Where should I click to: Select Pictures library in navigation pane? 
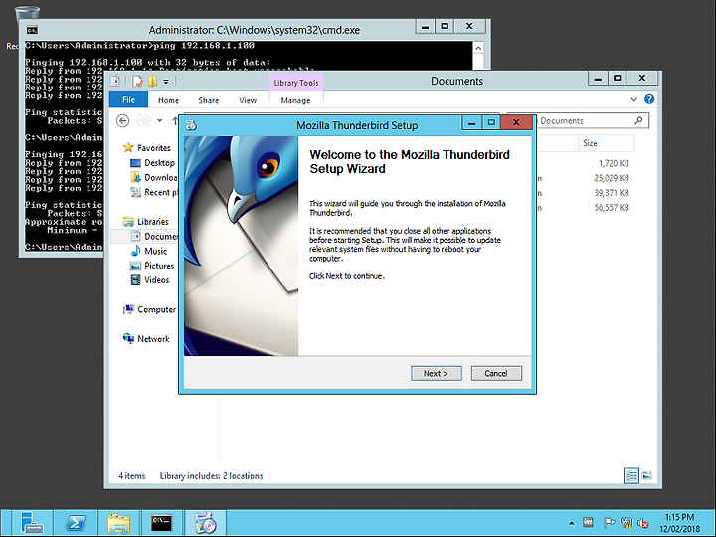(152, 266)
